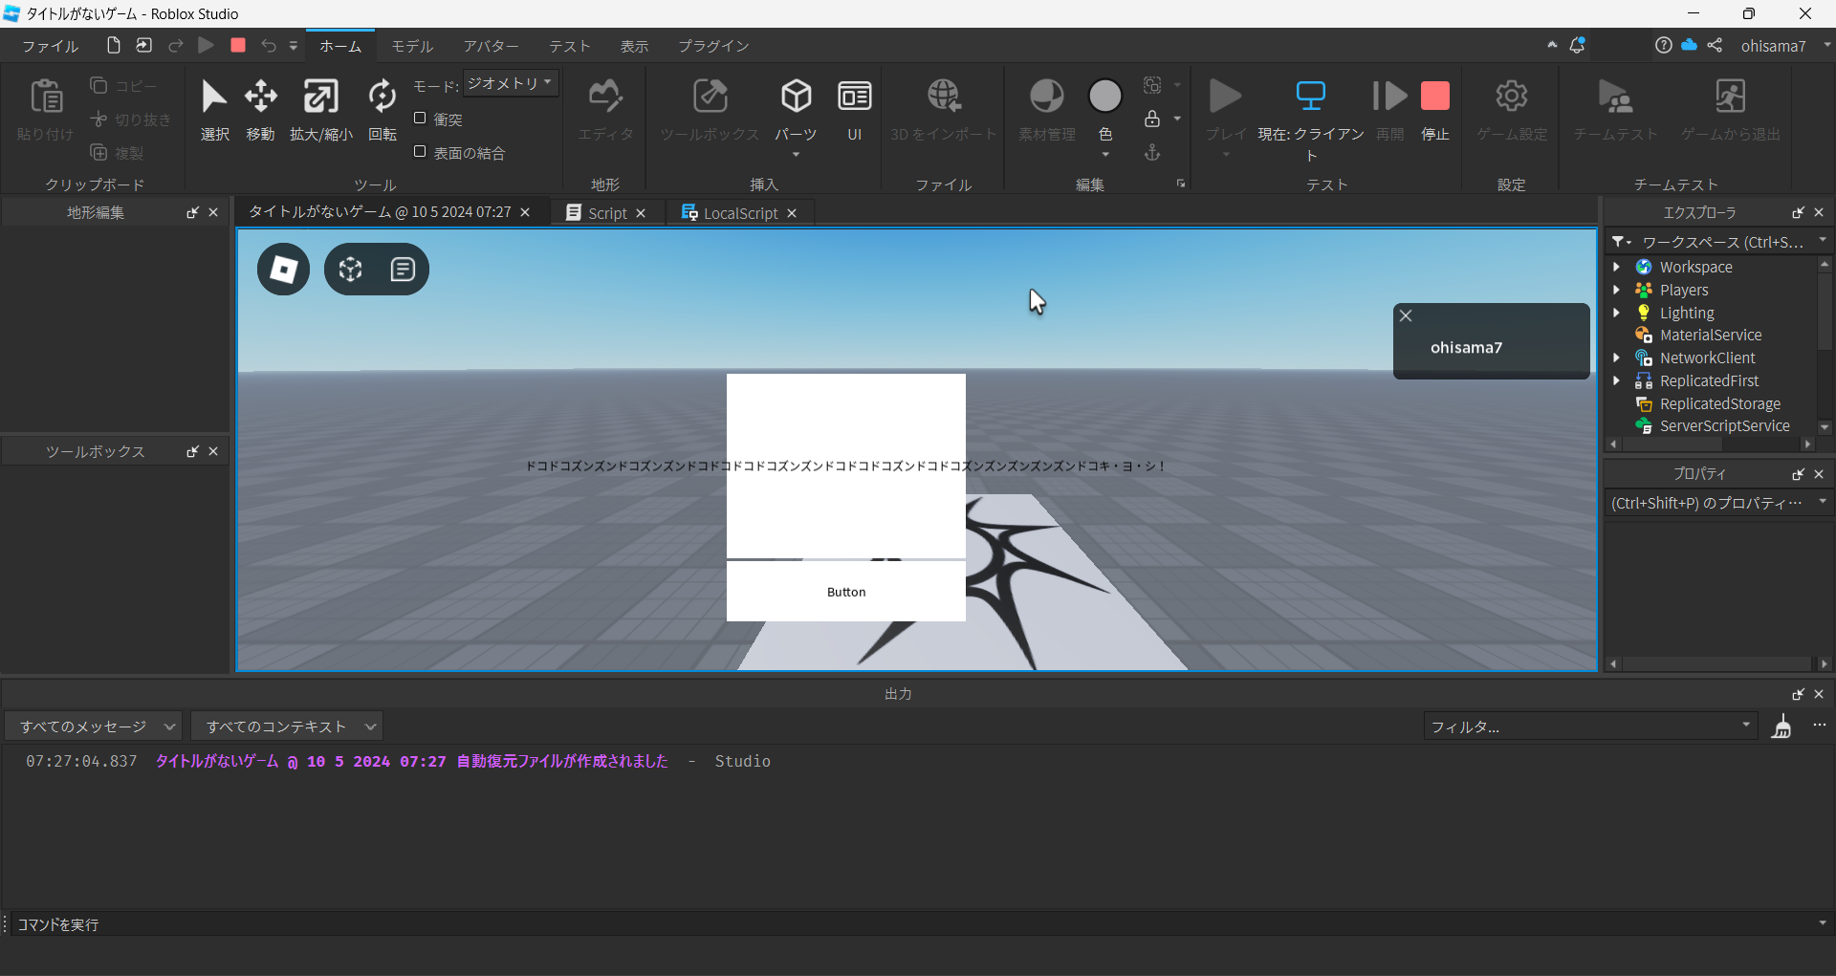Click the group icon above the lock
The image size is (1836, 976).
coord(1152,85)
